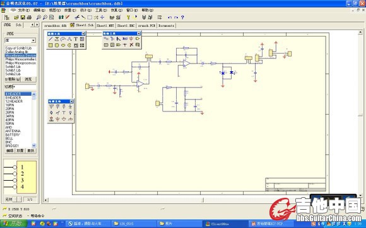
Task: Open the 文件 menu
Action: (23, 10)
